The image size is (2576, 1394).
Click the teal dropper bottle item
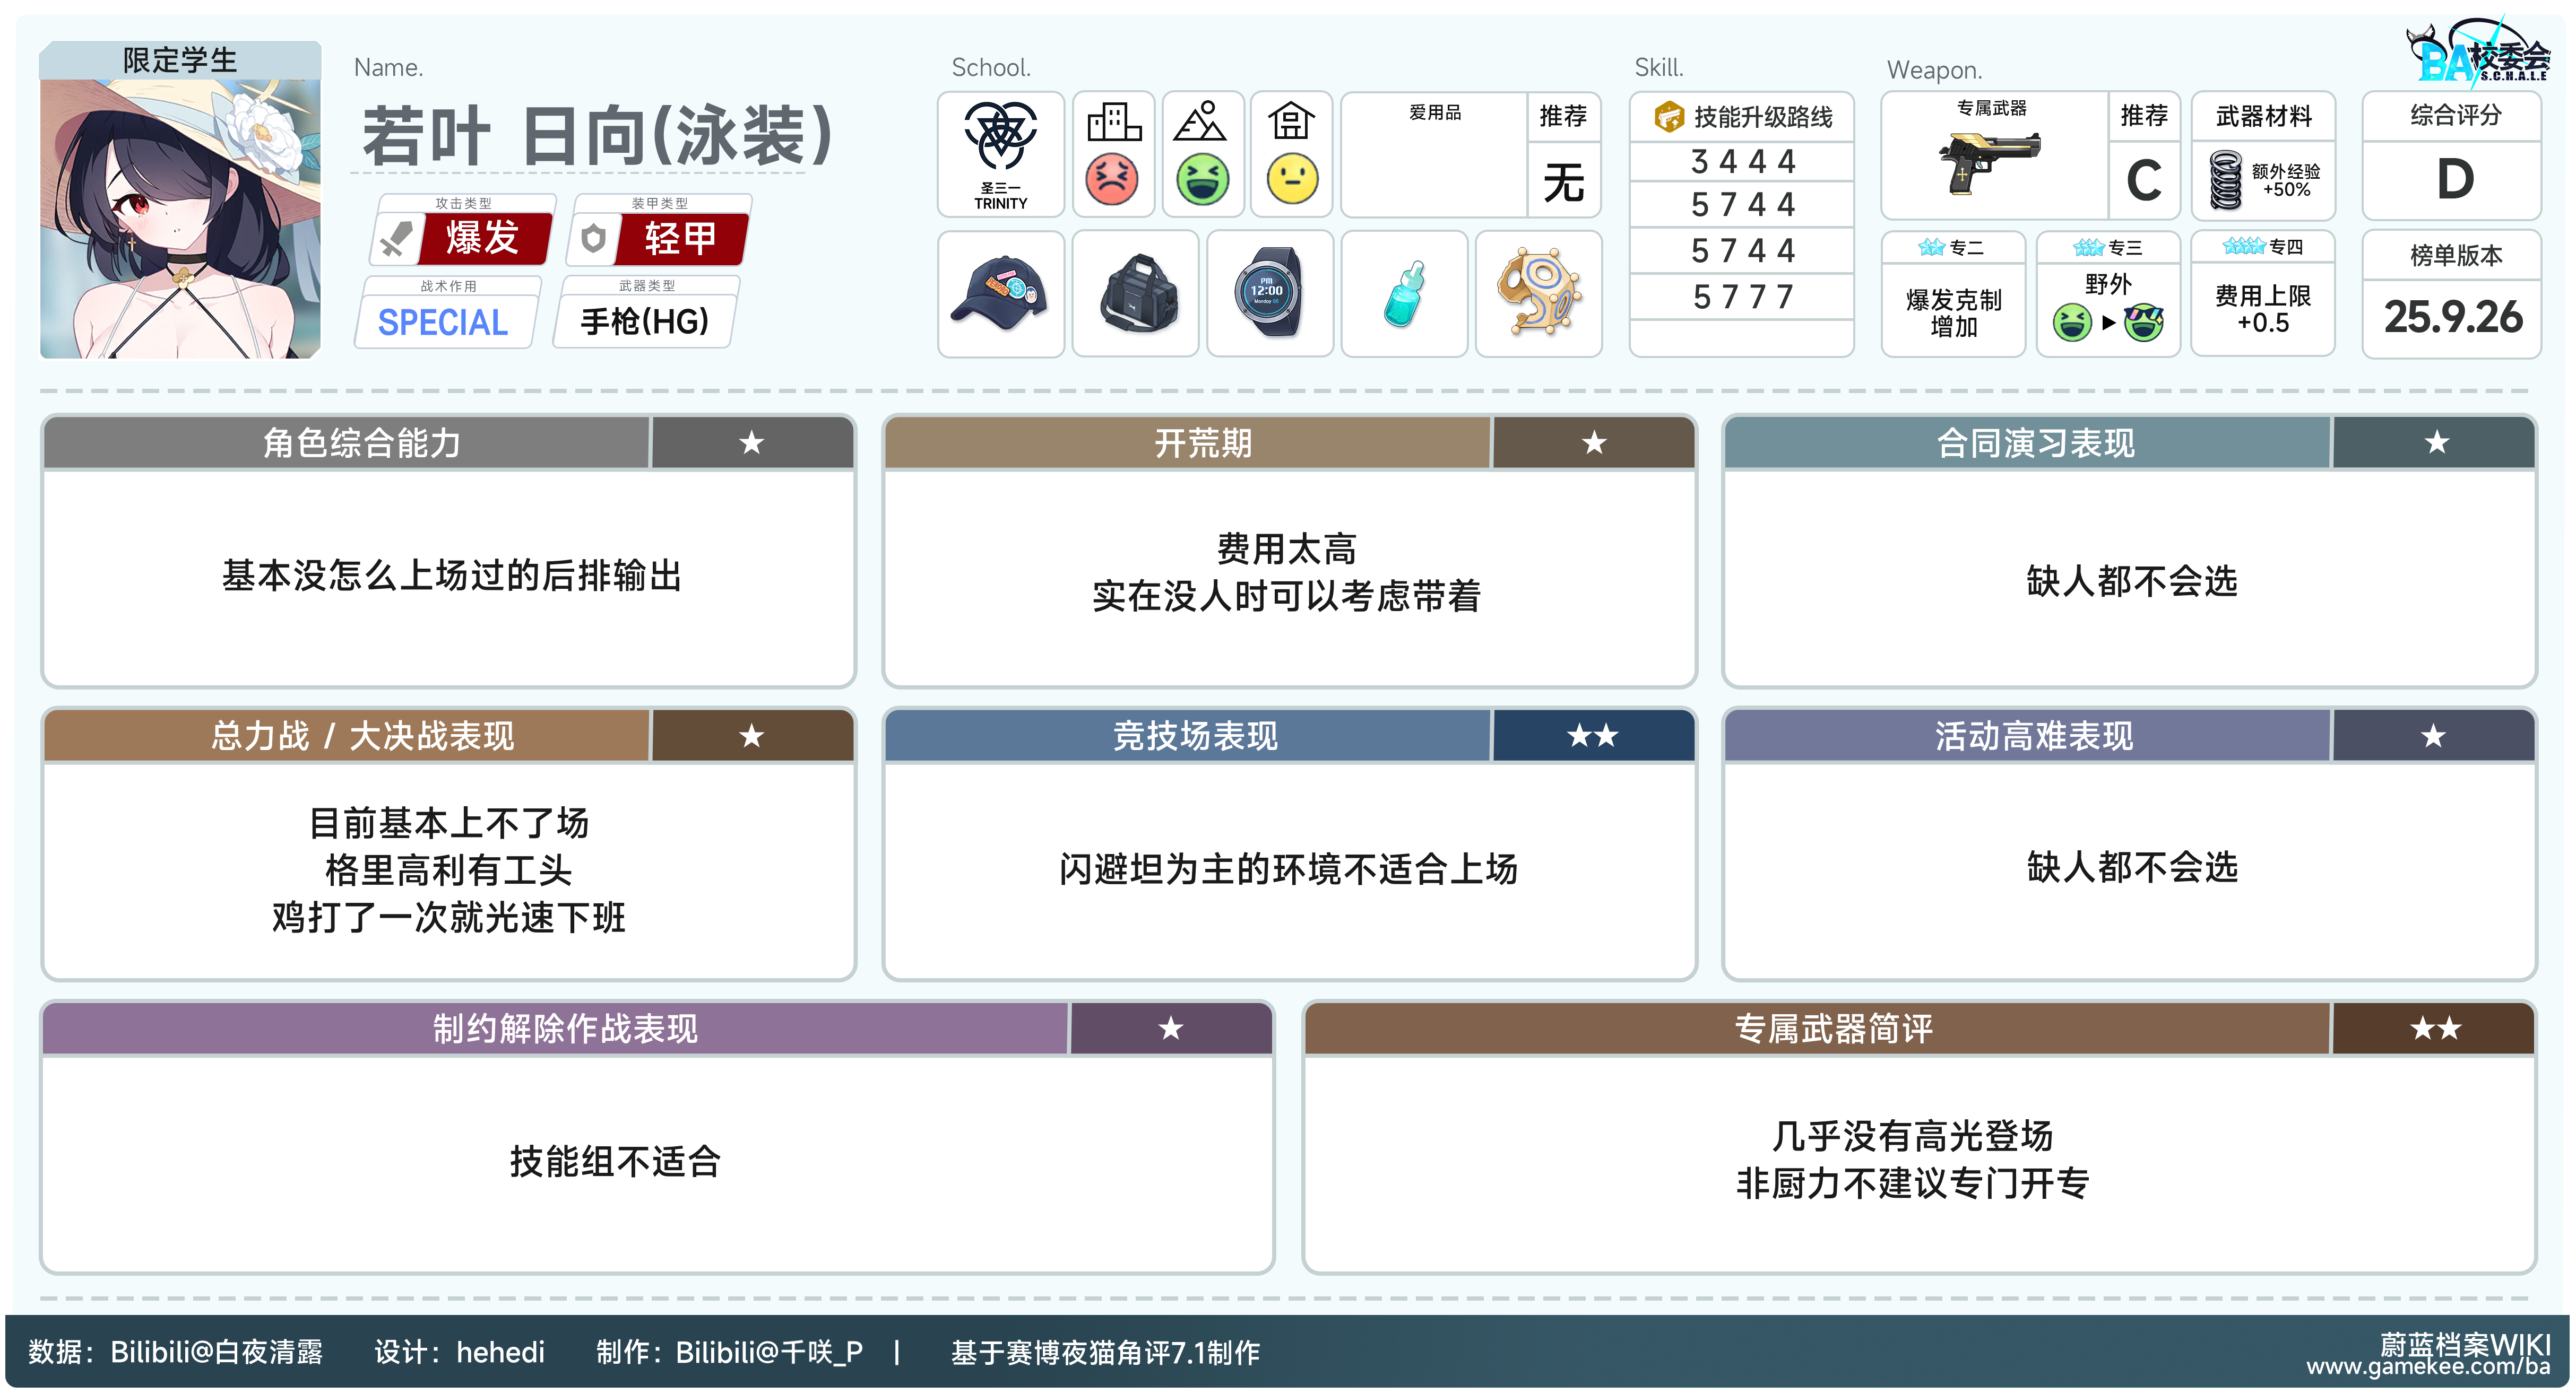(1404, 294)
